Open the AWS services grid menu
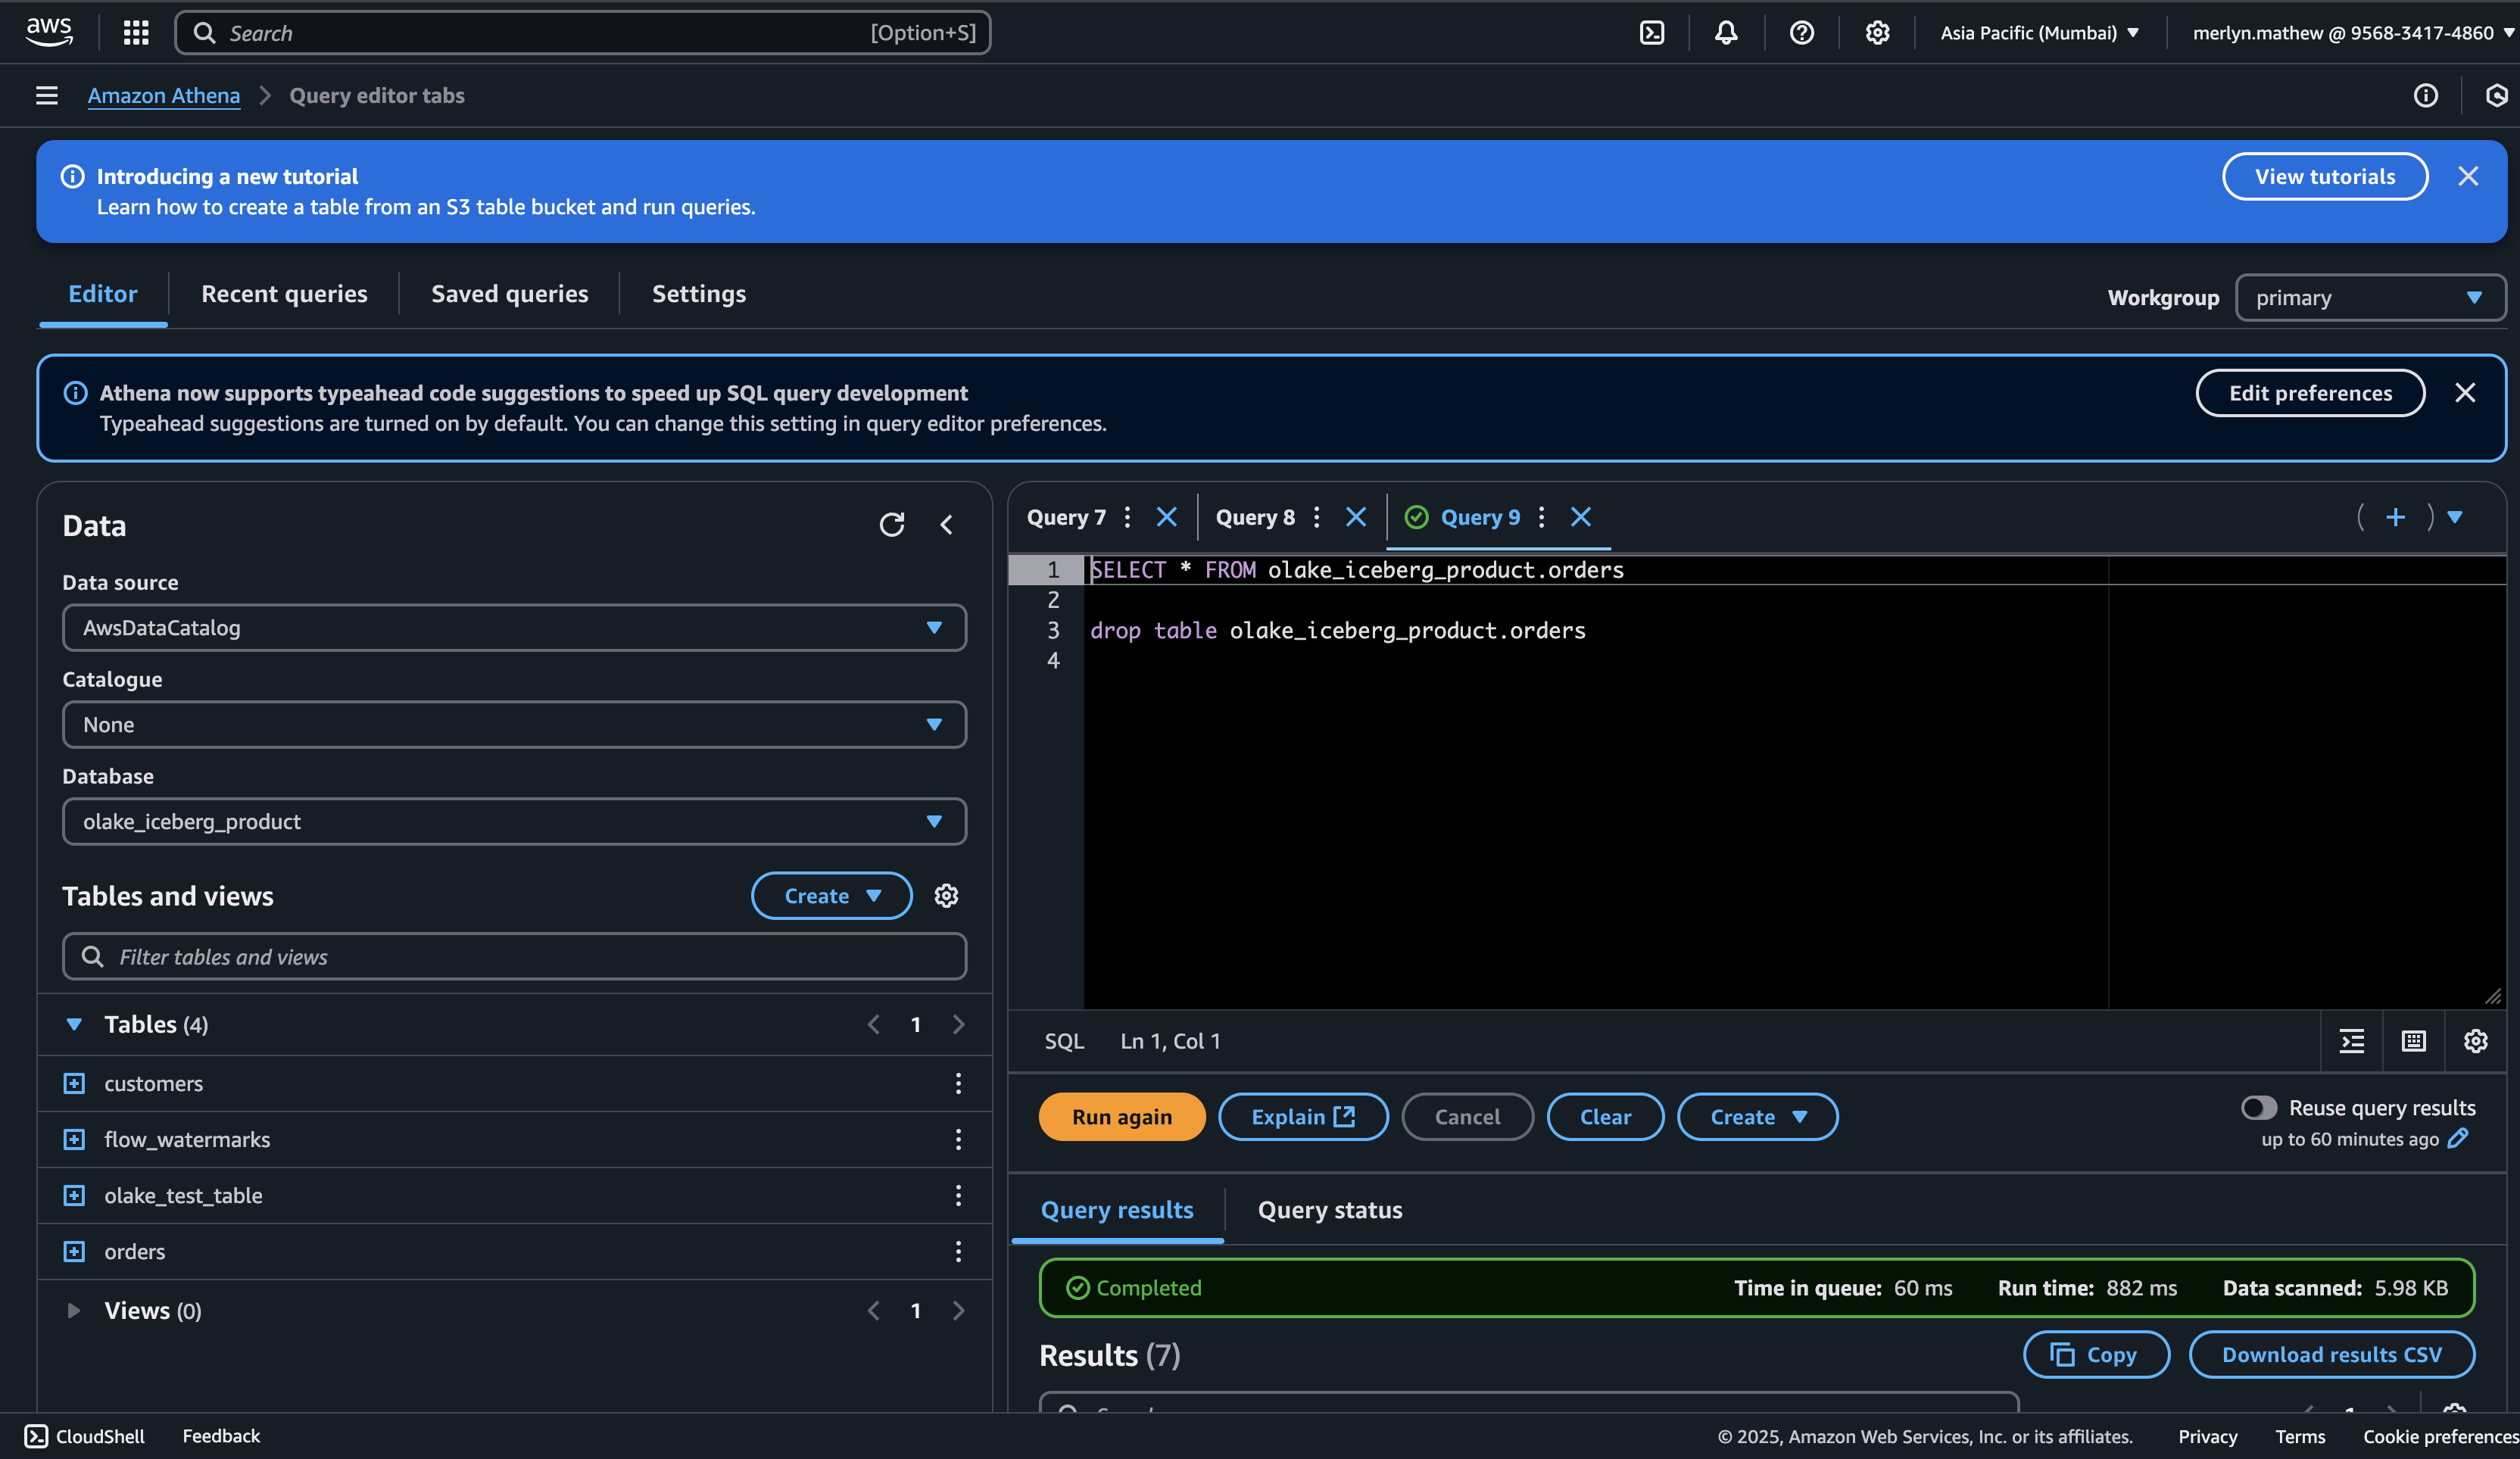 (x=136, y=33)
